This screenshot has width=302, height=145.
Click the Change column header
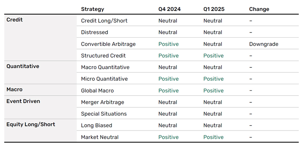pos(259,9)
